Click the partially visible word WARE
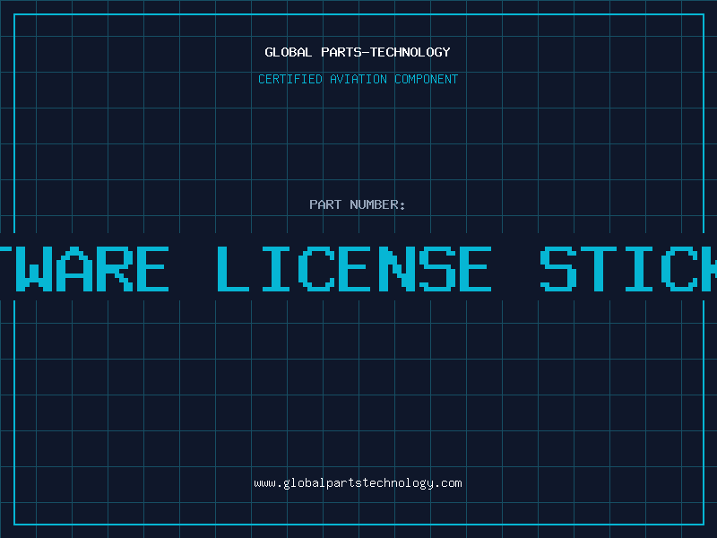Viewport: 717px width, 538px height. tap(84, 269)
